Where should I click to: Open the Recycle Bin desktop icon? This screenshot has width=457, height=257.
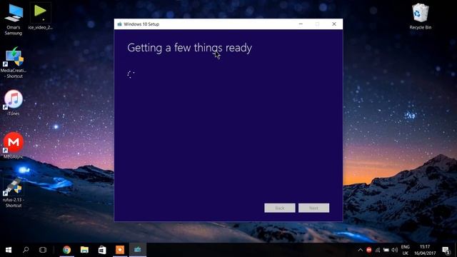click(421, 16)
